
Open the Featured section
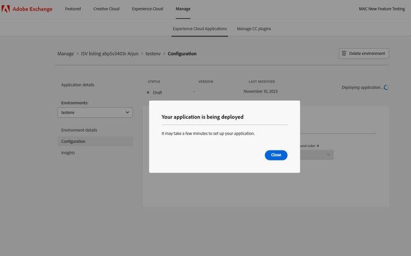click(x=73, y=9)
